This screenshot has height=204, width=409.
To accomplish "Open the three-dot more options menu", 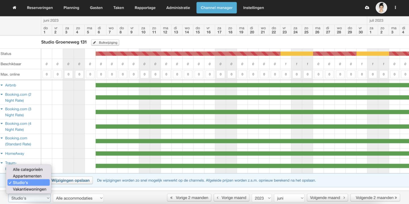I will pyautogui.click(x=395, y=8).
